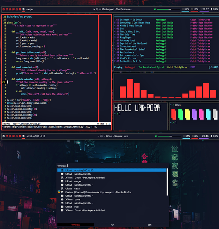Adjust volume slider in the ranger bar
The height and width of the screenshot is (229, 219).
tap(168, 9)
